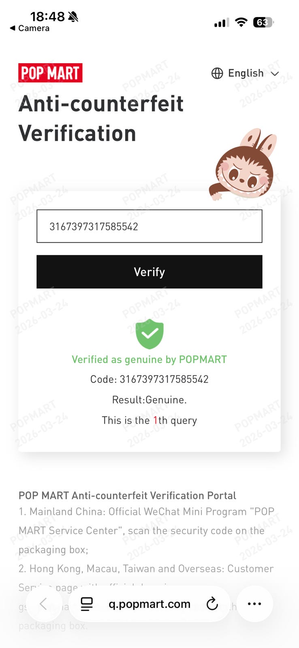
Task: Tap the battery indicator in status bar
Action: coord(263,22)
